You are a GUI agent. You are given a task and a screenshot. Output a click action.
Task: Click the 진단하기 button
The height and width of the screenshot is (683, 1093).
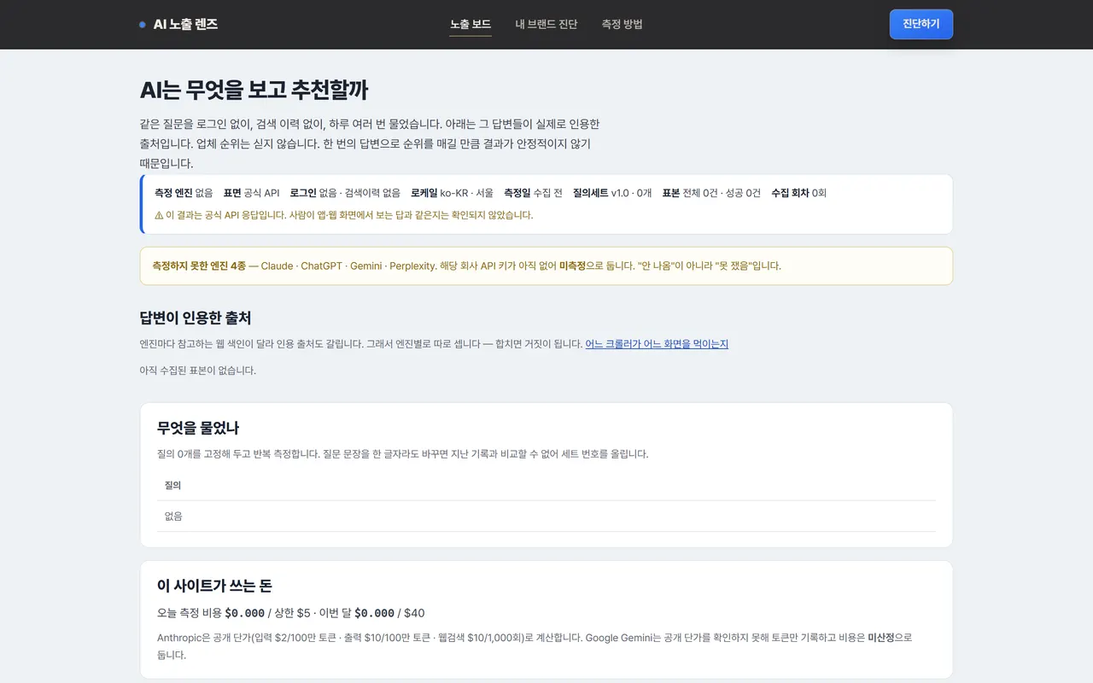point(921,24)
